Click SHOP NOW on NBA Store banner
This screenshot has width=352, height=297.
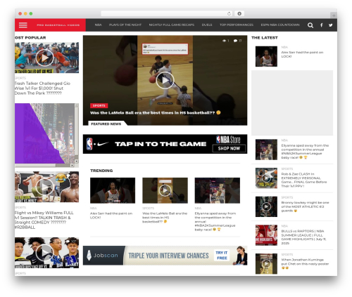click(x=229, y=148)
